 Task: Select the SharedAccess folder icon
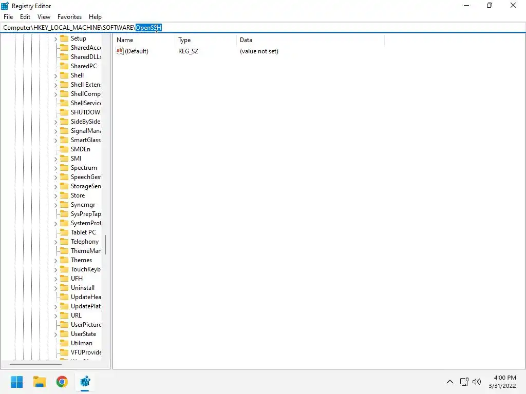coord(64,48)
